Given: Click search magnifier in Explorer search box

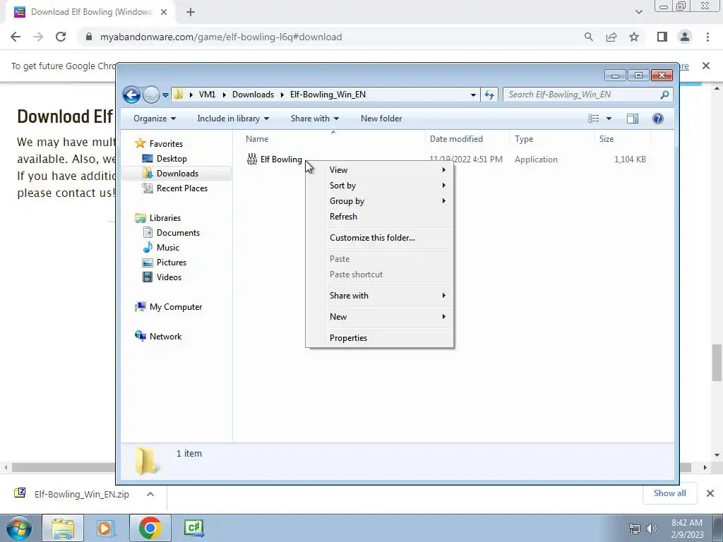Looking at the screenshot, I should pyautogui.click(x=664, y=95).
